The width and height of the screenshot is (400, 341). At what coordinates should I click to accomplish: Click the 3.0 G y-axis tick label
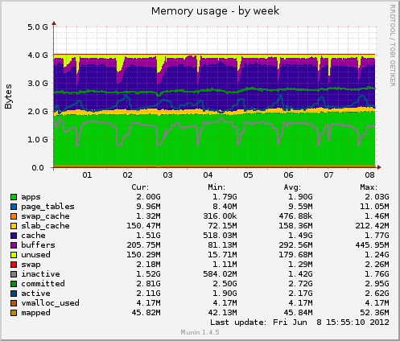coord(38,84)
